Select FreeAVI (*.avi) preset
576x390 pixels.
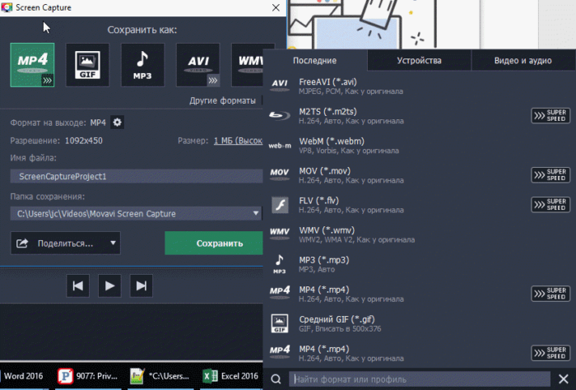[420, 86]
